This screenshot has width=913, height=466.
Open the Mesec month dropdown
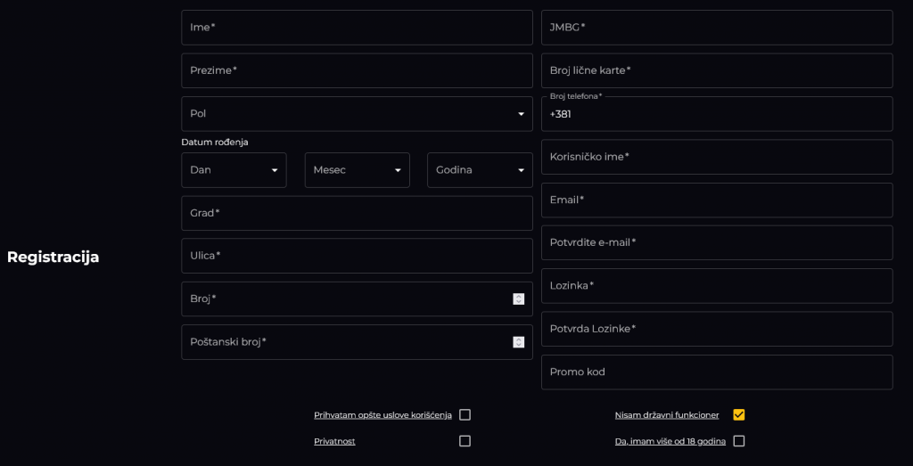(357, 170)
